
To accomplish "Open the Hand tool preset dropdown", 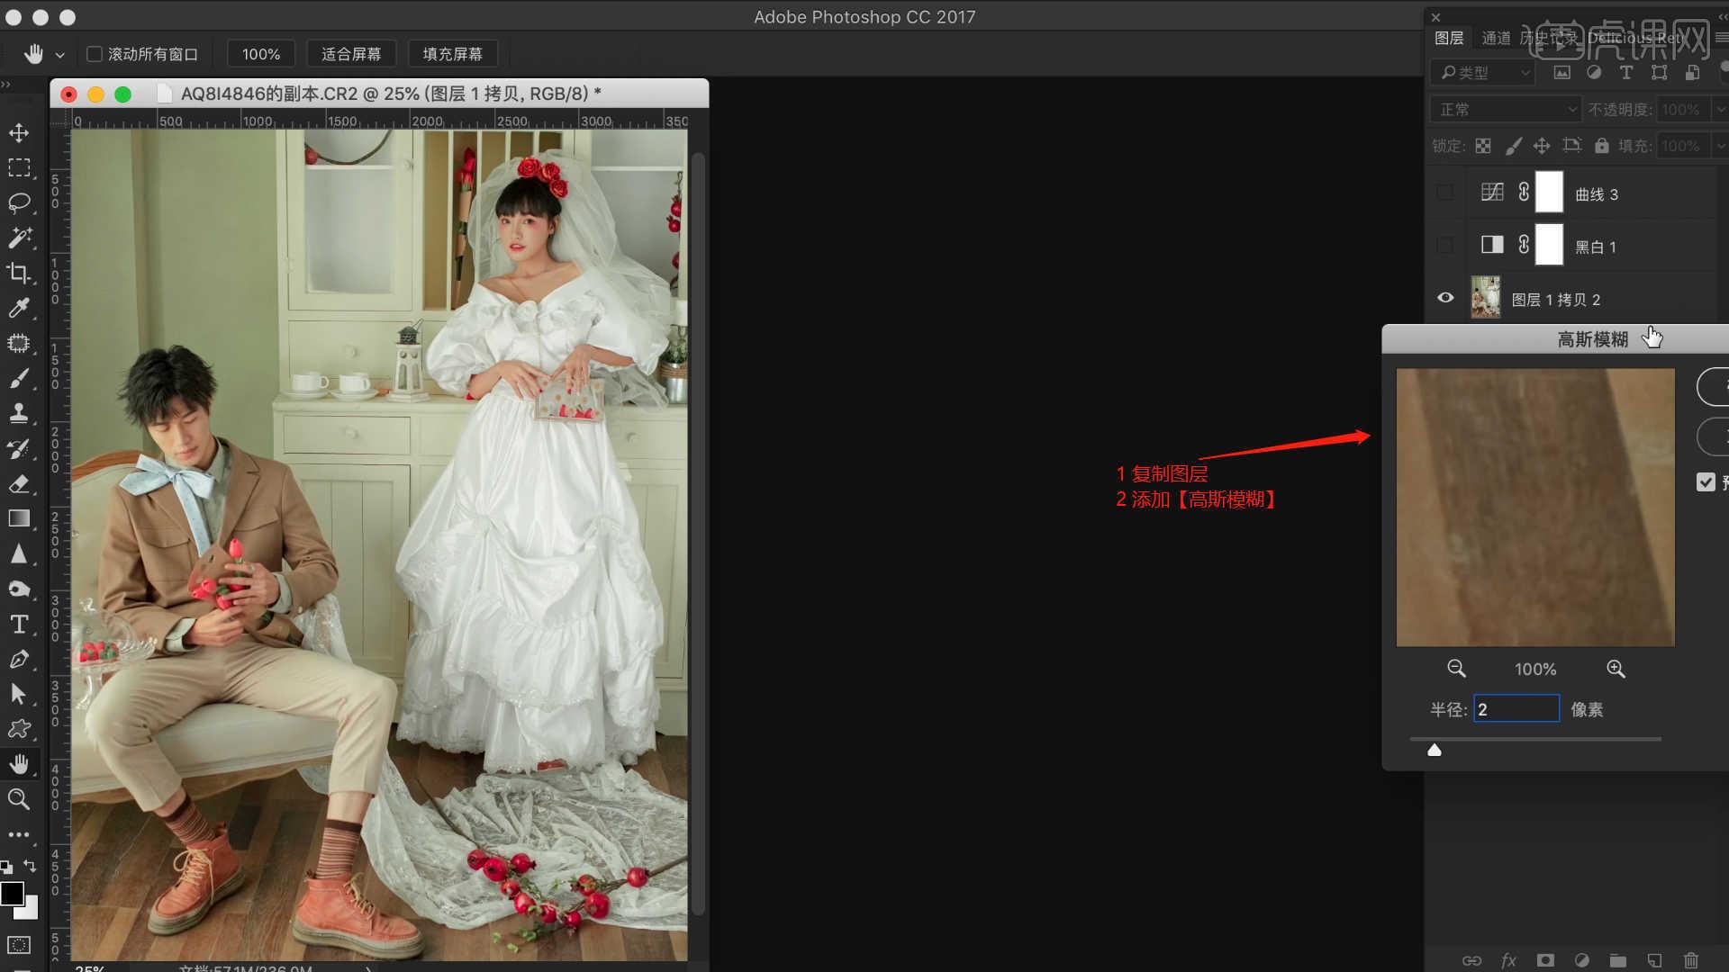I will 59,55.
